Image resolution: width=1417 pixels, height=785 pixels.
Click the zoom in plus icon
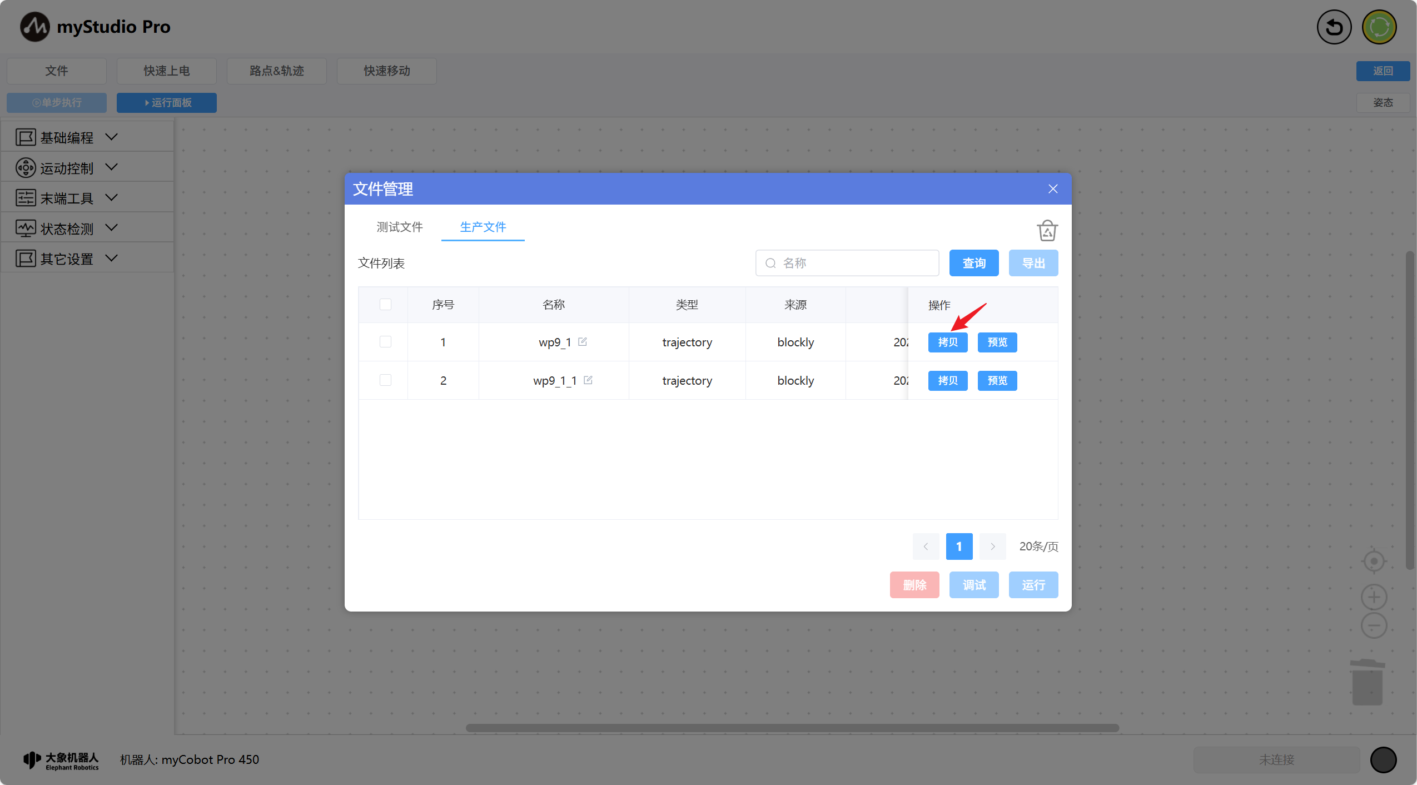click(1374, 597)
